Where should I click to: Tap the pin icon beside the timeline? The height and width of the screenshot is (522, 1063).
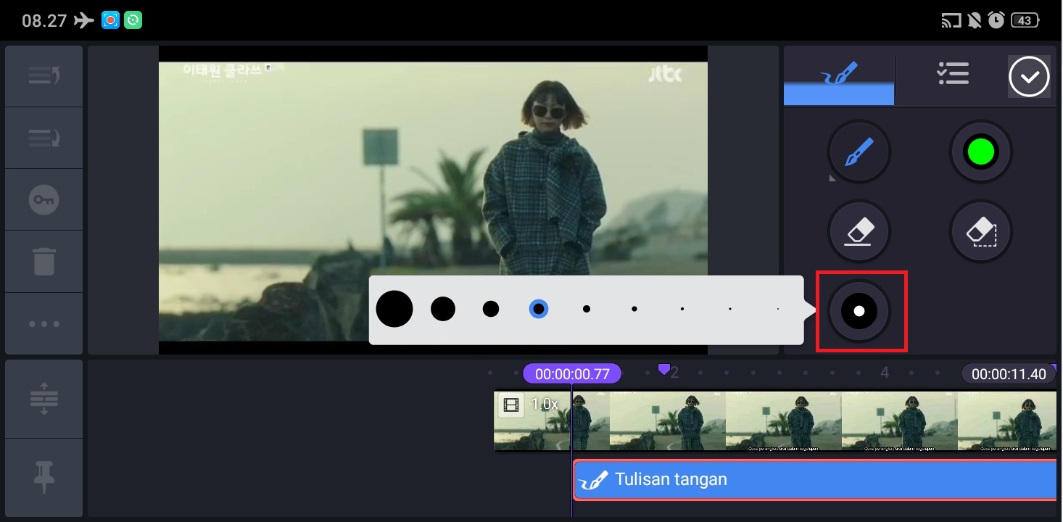[x=44, y=478]
